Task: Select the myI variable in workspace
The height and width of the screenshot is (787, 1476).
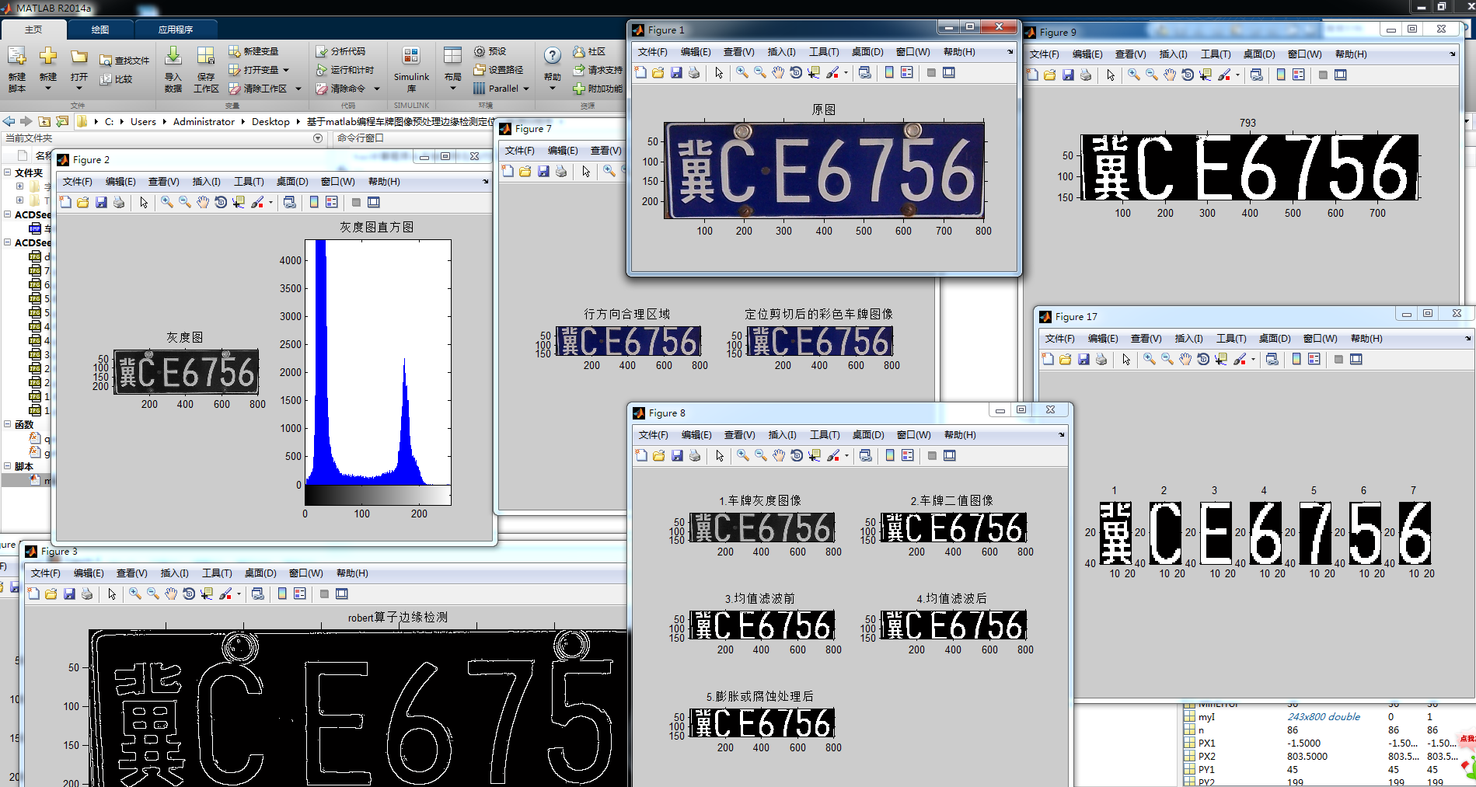Action: [x=1206, y=717]
